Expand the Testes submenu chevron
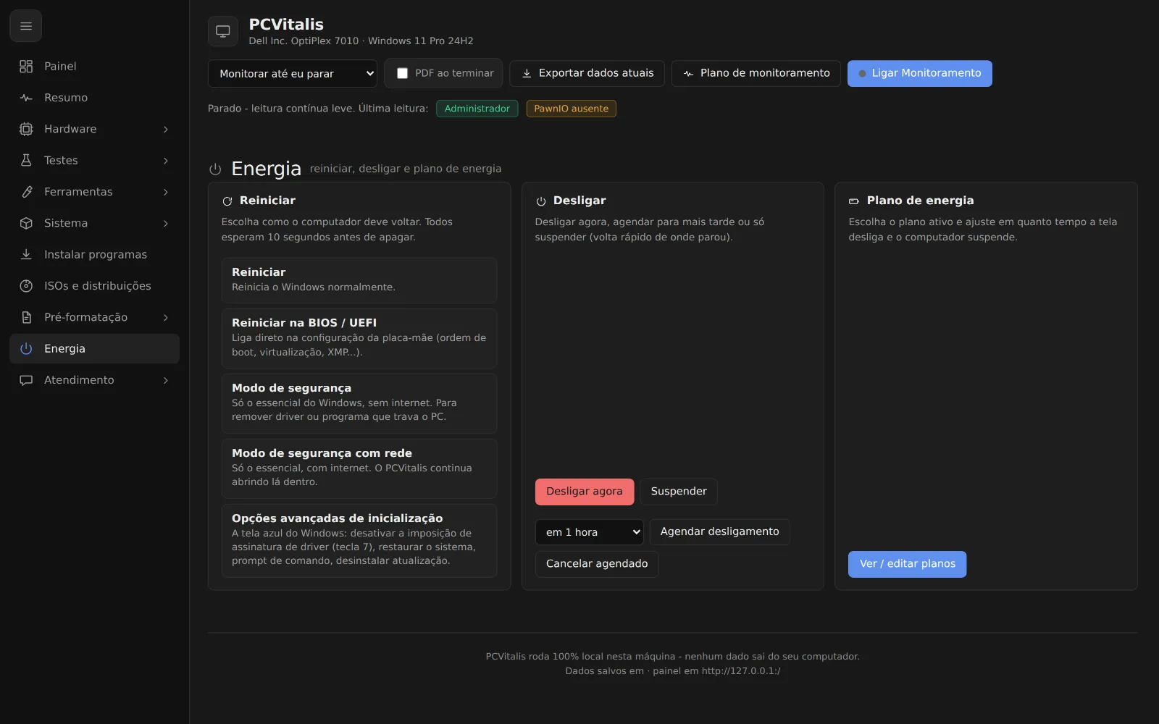The width and height of the screenshot is (1159, 724). [166, 160]
